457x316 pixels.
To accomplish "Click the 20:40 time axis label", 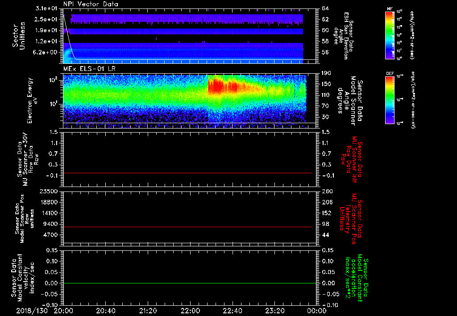I will pyautogui.click(x=105, y=311).
